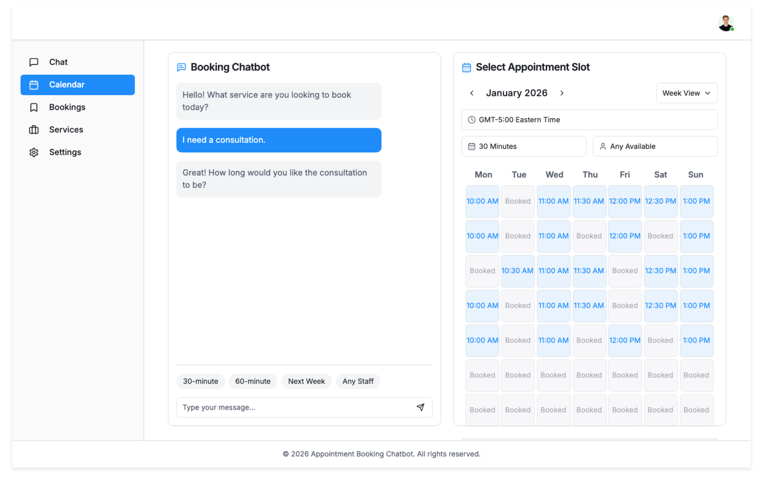Image resolution: width=763 pixels, height=495 pixels.
Task: Click the Bookings bookmark icon in sidebar
Action: point(34,107)
